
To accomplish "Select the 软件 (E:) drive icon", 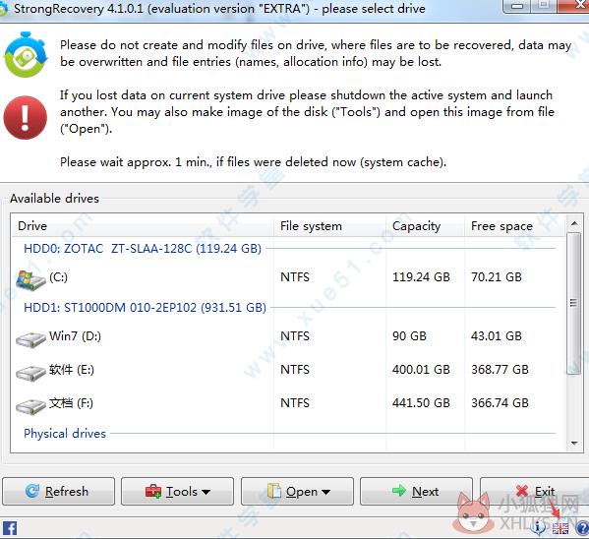I will [x=30, y=373].
